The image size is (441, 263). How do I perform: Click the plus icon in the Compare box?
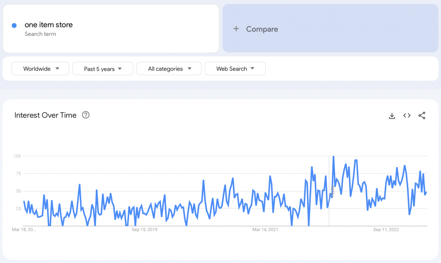click(x=236, y=29)
